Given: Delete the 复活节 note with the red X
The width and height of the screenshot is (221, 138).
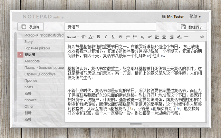Looking at the screenshot, I should pos(20,55).
